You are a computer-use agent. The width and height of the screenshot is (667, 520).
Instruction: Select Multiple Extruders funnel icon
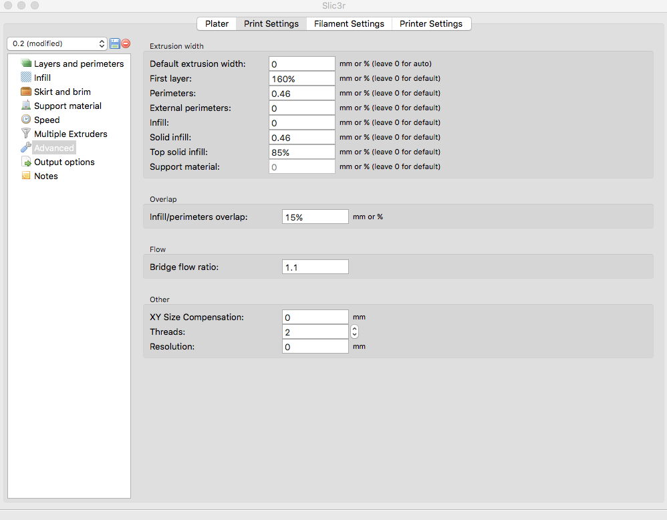point(26,134)
